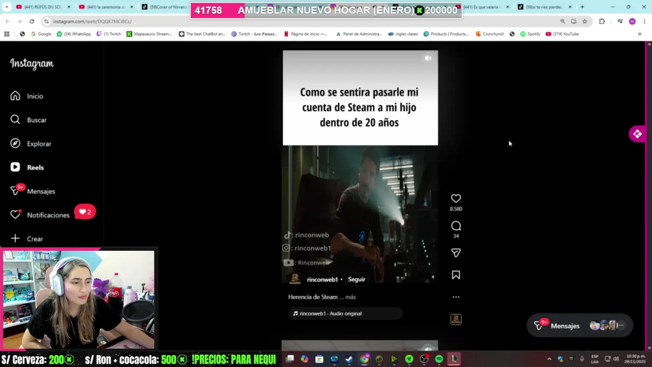Open comments bubble on the reel
This screenshot has height=367, width=652.
456,226
